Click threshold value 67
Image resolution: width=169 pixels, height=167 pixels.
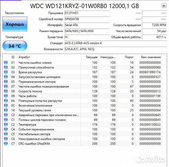[x=132, y=86]
